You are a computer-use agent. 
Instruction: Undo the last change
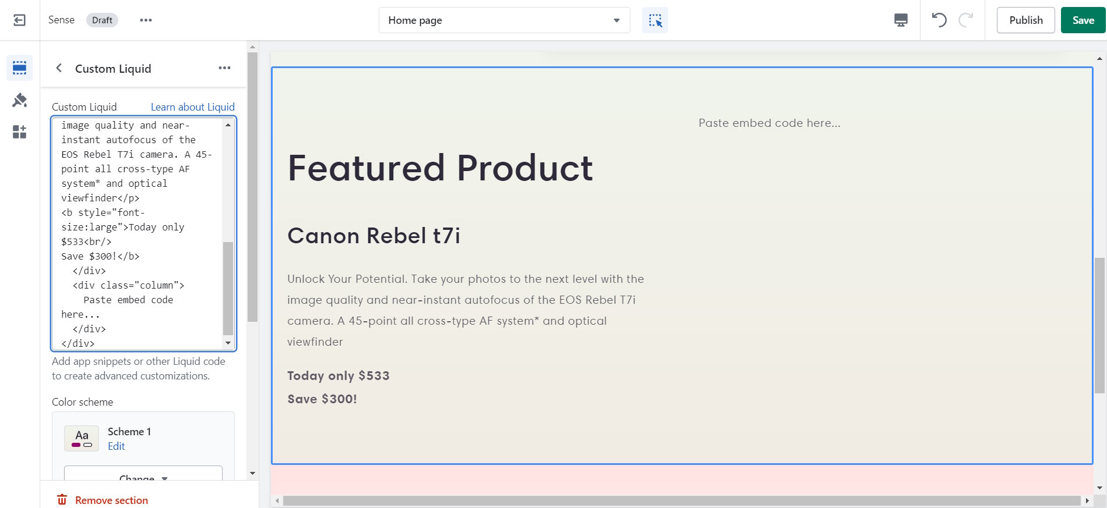[x=939, y=20]
